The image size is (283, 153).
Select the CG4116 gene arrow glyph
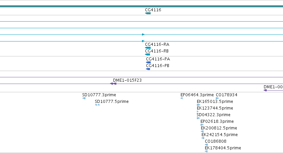(x=148, y=13)
